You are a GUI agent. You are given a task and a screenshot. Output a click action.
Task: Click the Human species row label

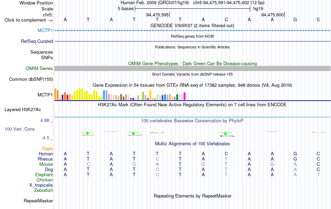click(46, 154)
